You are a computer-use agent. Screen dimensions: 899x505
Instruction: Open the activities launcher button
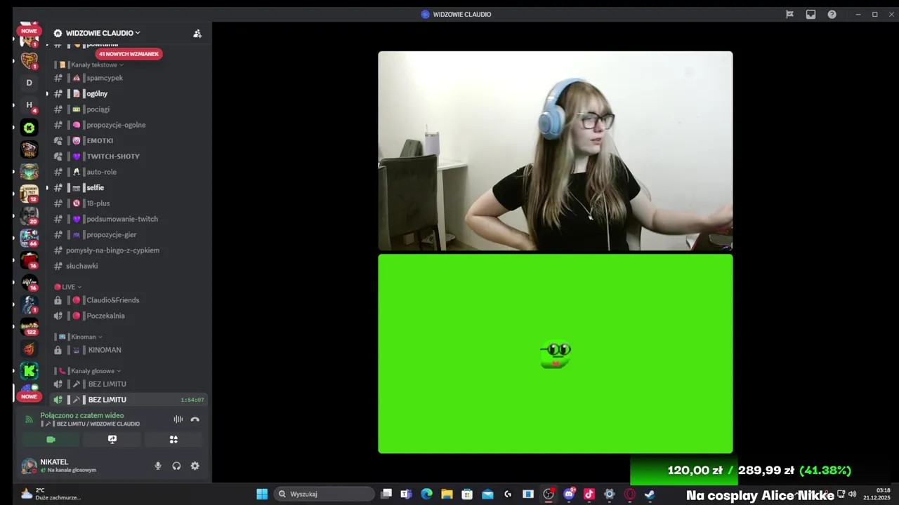(173, 440)
